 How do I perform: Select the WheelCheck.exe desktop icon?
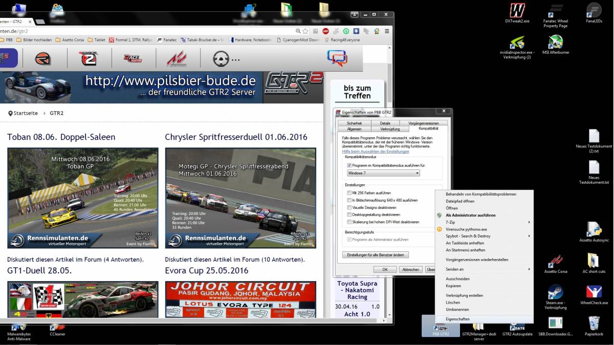(x=594, y=292)
